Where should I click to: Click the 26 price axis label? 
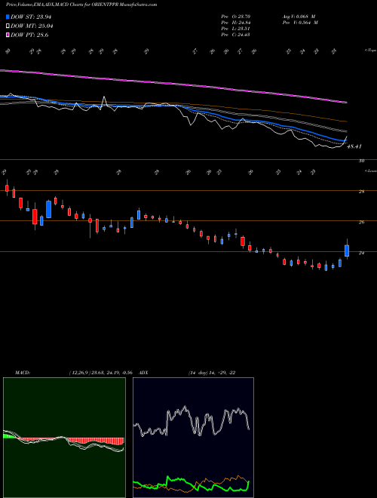tap(361, 223)
